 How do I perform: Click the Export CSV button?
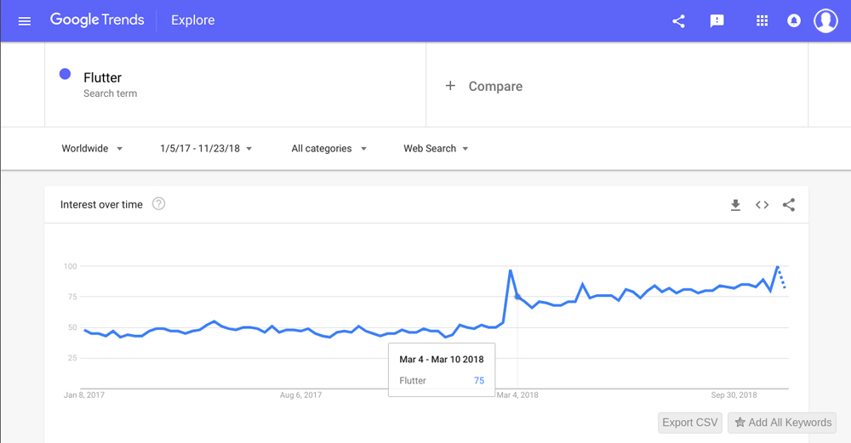pyautogui.click(x=690, y=423)
